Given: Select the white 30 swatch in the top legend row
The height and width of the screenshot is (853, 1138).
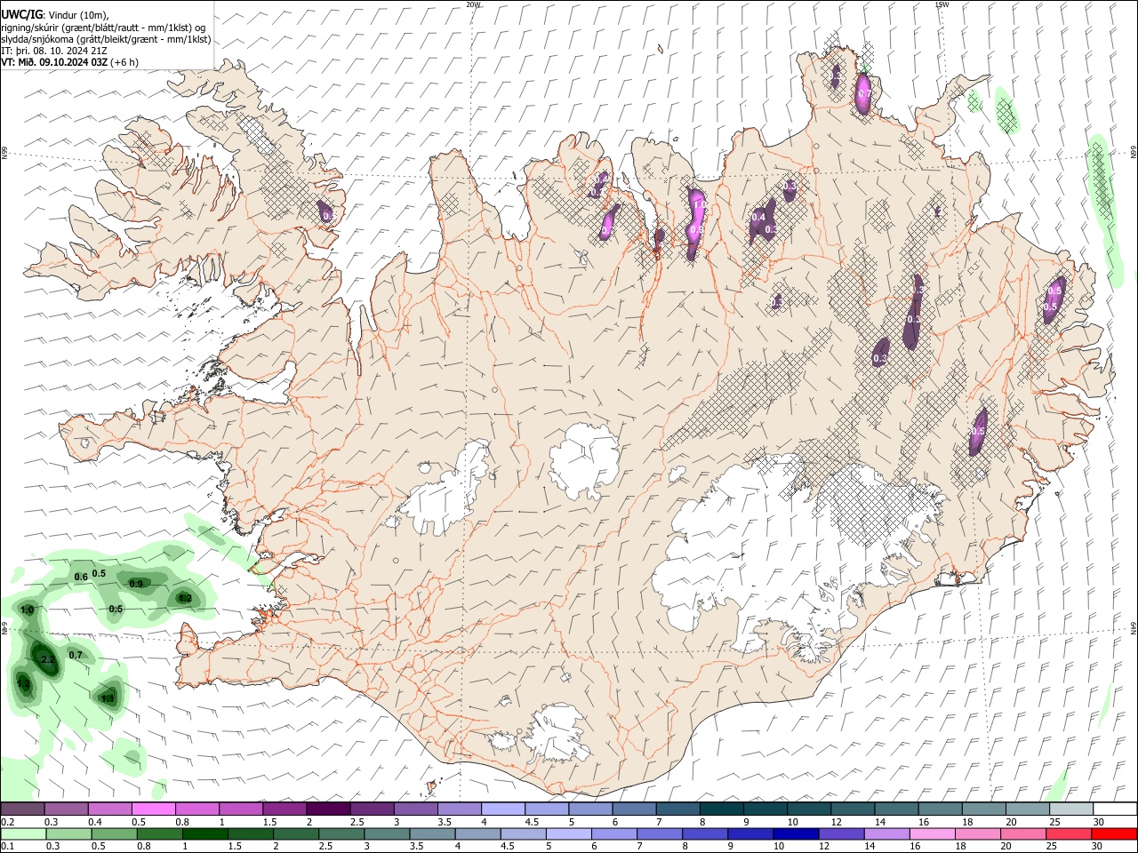Looking at the screenshot, I should point(1116,809).
